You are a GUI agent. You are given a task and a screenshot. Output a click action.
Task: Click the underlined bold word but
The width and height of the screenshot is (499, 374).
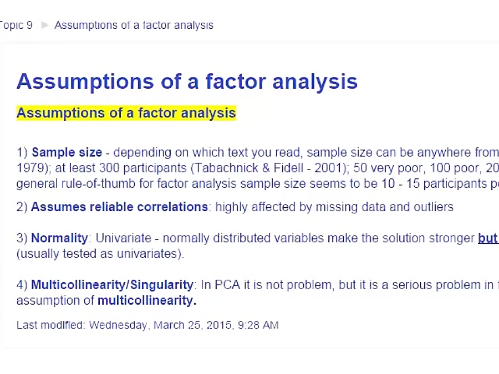488,238
